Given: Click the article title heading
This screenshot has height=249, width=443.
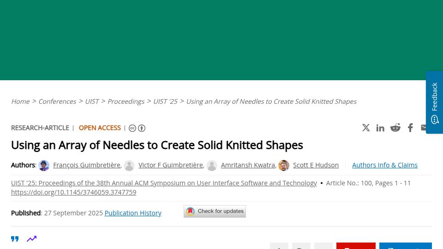Looking at the screenshot, I should pos(157,145).
